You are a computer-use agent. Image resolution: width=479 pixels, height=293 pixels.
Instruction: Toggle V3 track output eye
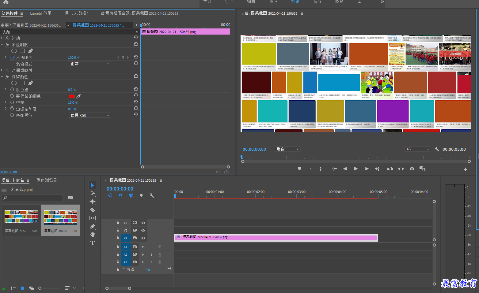coord(143,223)
